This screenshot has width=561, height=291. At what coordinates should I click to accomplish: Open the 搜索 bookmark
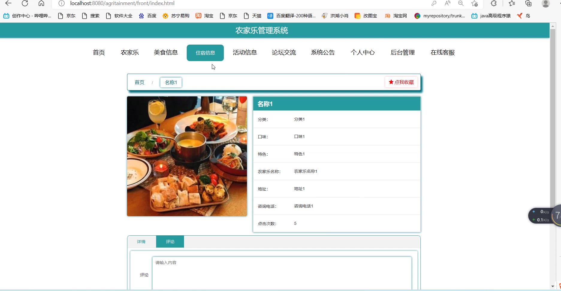click(91, 16)
